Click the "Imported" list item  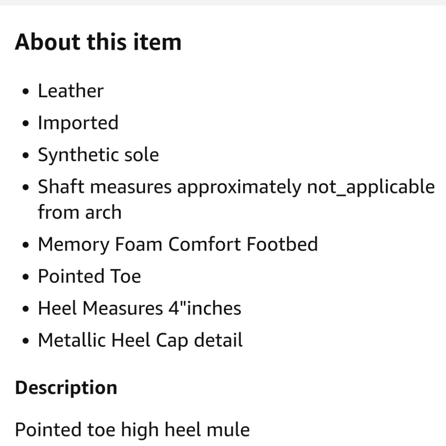click(x=78, y=123)
